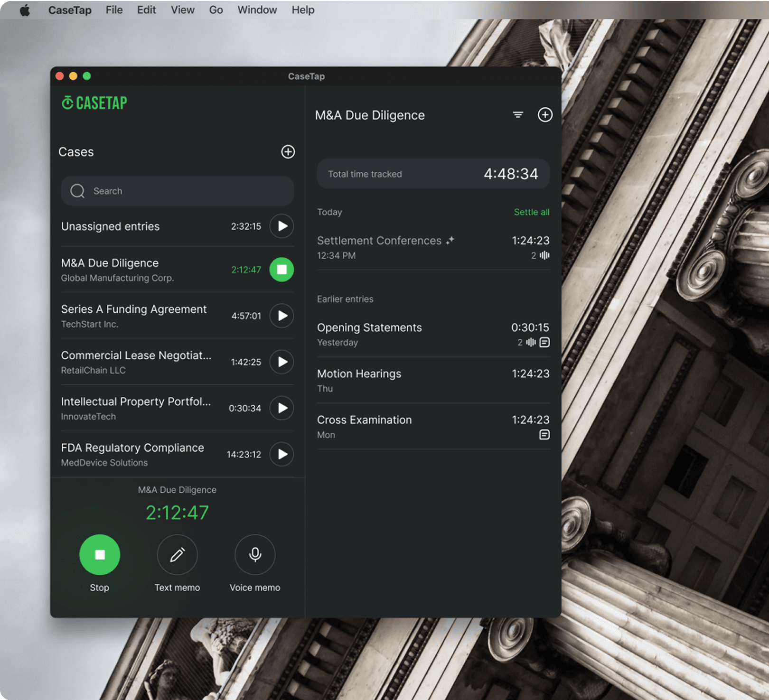Open the Apple menu
This screenshot has height=700, width=769.
coord(25,10)
